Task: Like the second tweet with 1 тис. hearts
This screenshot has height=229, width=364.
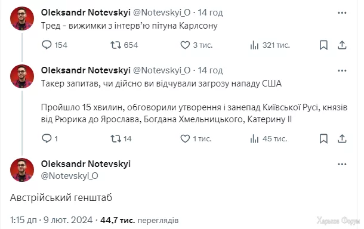Action: [196, 138]
